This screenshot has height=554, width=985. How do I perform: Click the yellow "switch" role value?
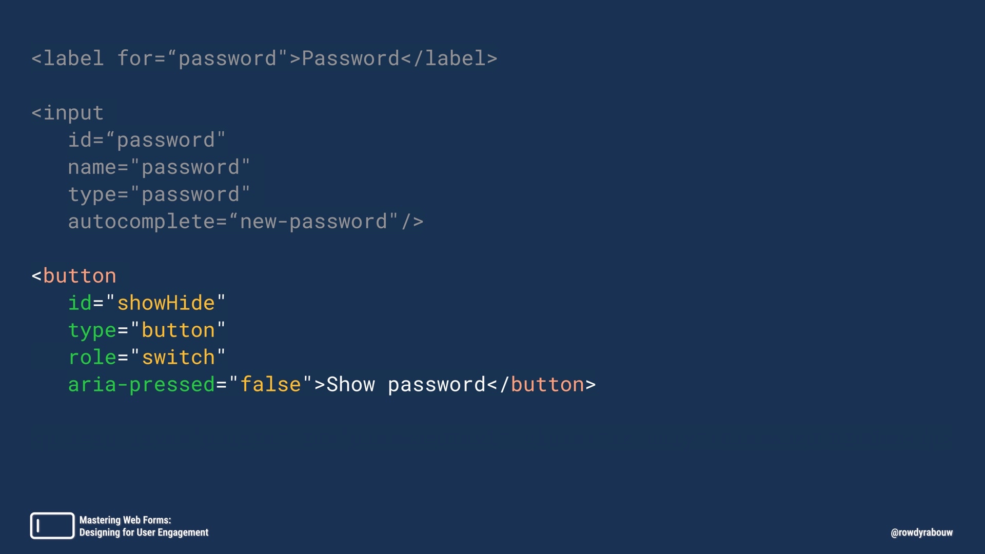[178, 358]
